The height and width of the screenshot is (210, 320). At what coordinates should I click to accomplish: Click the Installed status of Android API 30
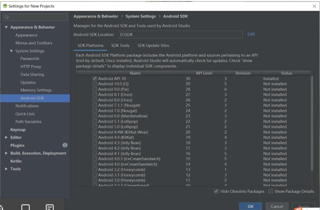pos(271,78)
